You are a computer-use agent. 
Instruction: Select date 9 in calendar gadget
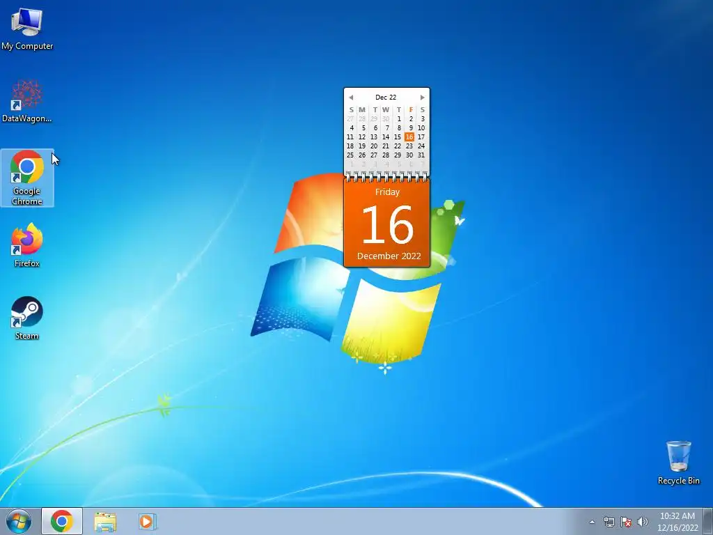[411, 128]
